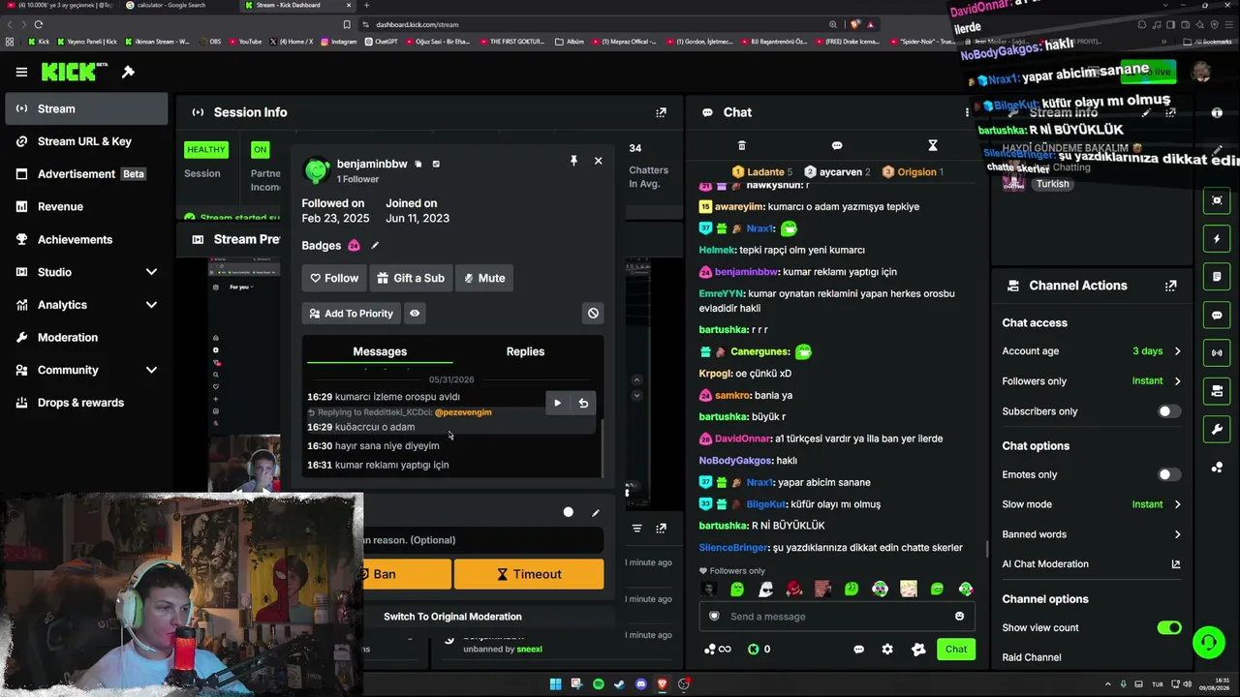Click the Kick logo
The image size is (1240, 697).
pos(74,72)
